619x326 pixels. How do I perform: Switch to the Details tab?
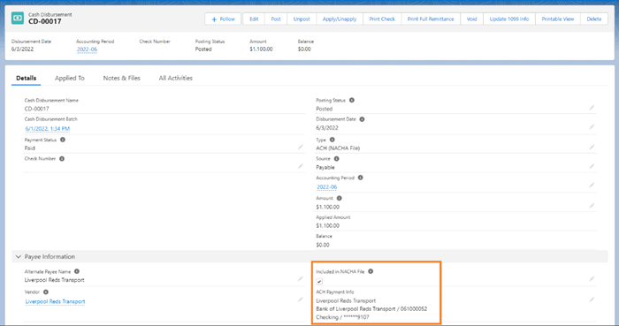pos(26,78)
